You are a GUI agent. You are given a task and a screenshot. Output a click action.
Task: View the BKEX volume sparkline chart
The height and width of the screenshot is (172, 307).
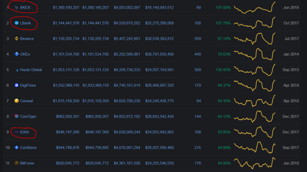(255, 8)
